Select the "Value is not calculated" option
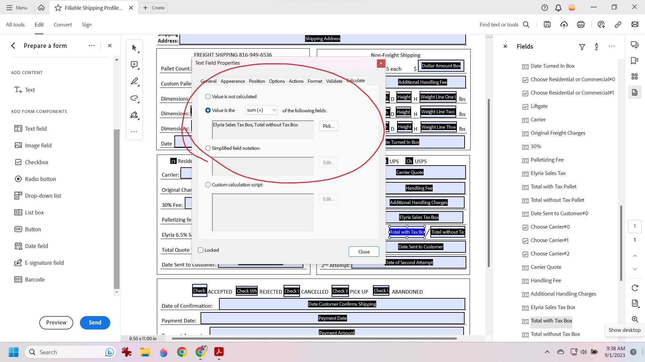The height and width of the screenshot is (362, 645). click(208, 97)
